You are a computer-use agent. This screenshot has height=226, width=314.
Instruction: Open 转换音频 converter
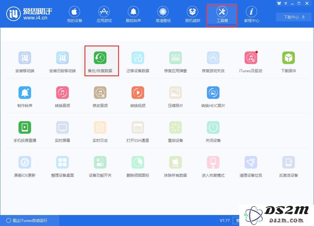coord(62,97)
